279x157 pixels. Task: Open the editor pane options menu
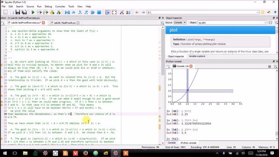(162, 23)
